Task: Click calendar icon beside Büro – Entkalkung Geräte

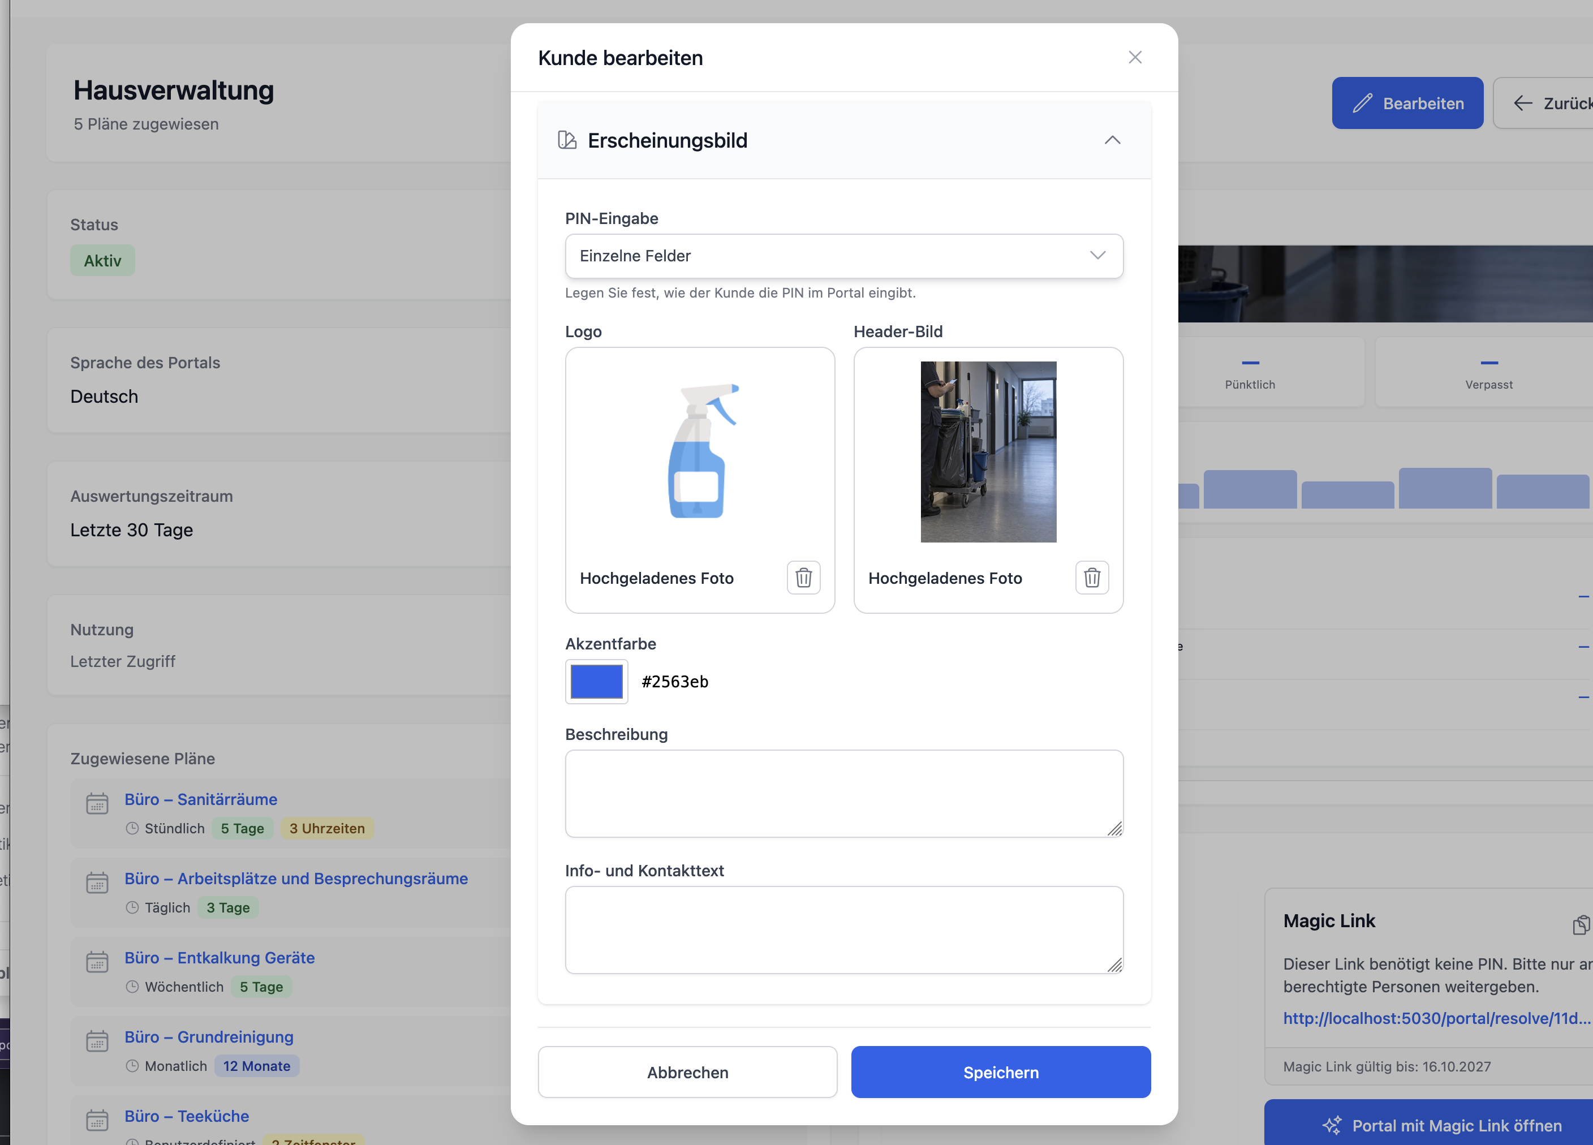Action: pos(97,961)
